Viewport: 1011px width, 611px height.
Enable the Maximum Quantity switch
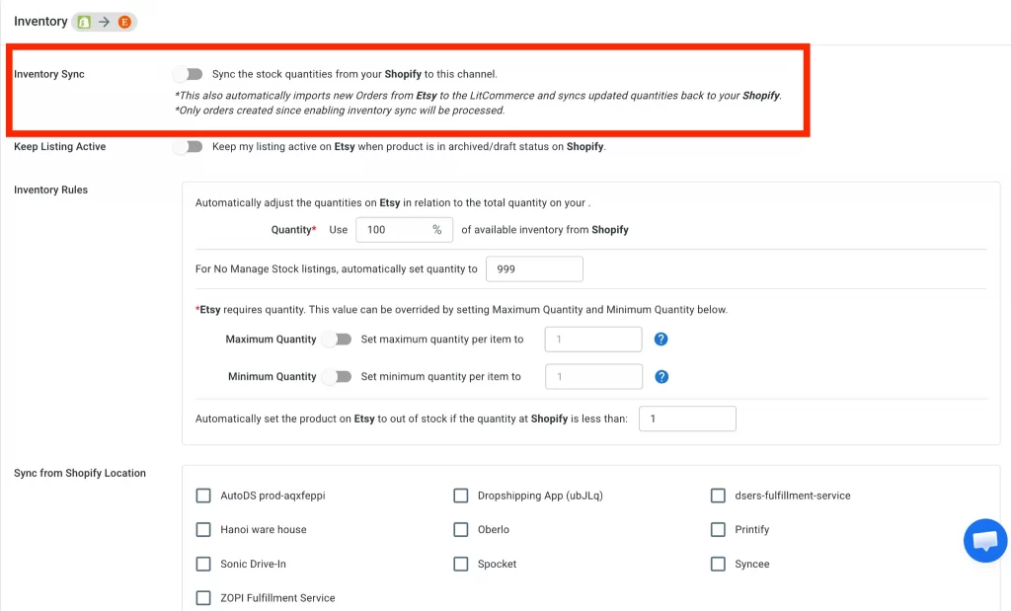[x=338, y=339]
